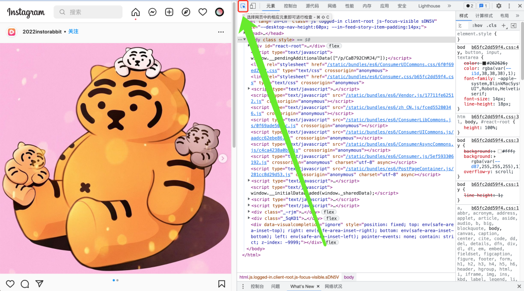Click the new post plus icon
The height and width of the screenshot is (291, 524).
(x=169, y=12)
